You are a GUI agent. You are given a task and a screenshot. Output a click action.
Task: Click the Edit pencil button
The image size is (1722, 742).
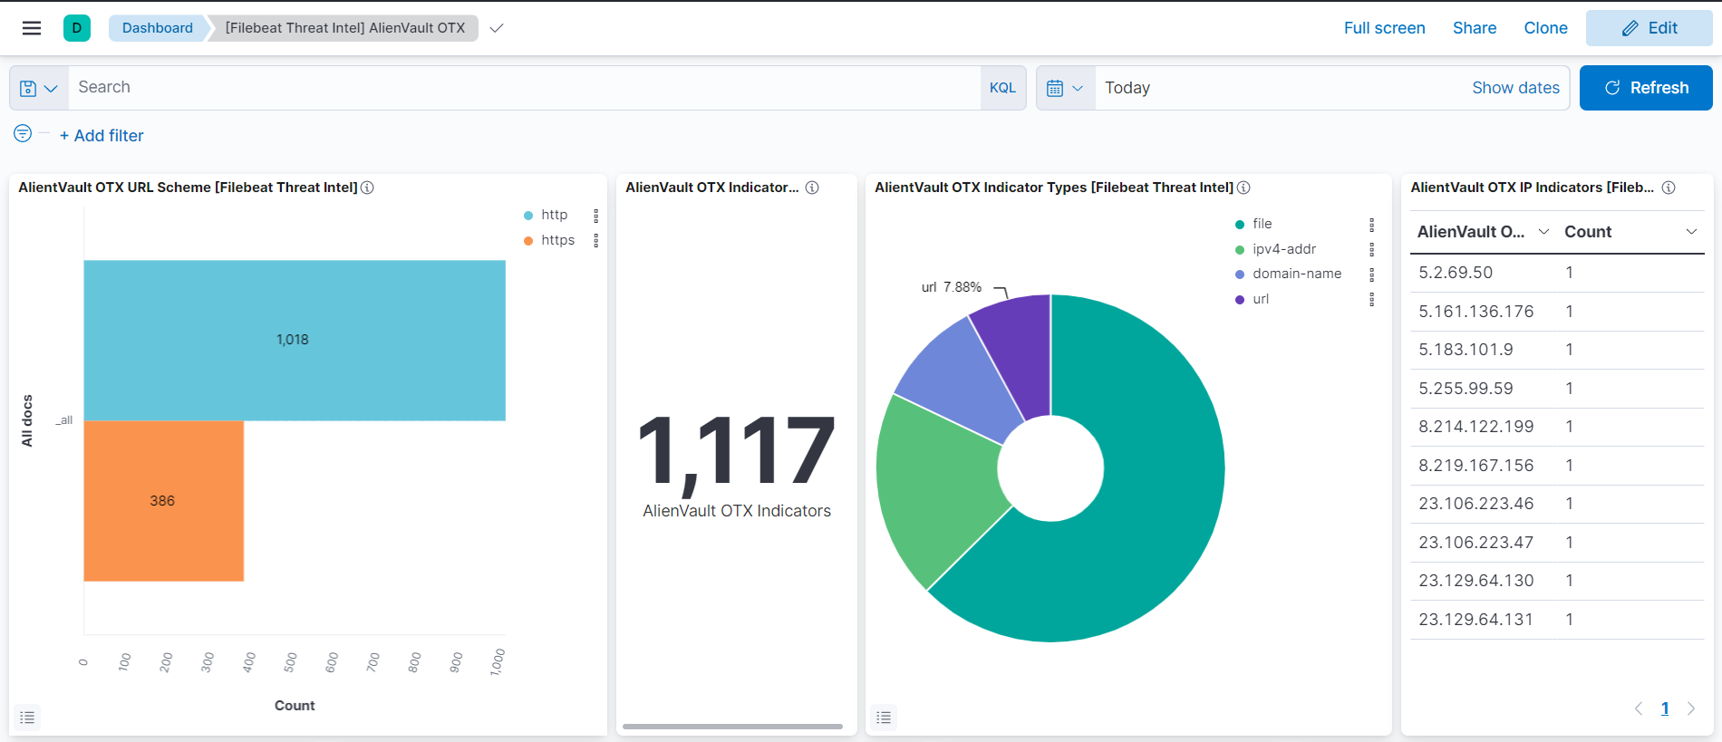pyautogui.click(x=1649, y=28)
